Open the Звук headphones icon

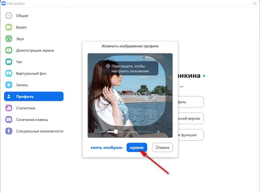9,39
